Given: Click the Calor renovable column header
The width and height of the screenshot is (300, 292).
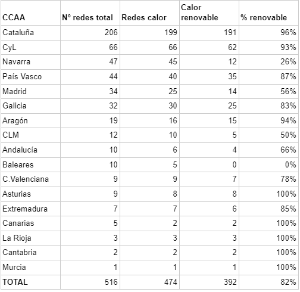Looking at the screenshot, I should coord(209,13).
